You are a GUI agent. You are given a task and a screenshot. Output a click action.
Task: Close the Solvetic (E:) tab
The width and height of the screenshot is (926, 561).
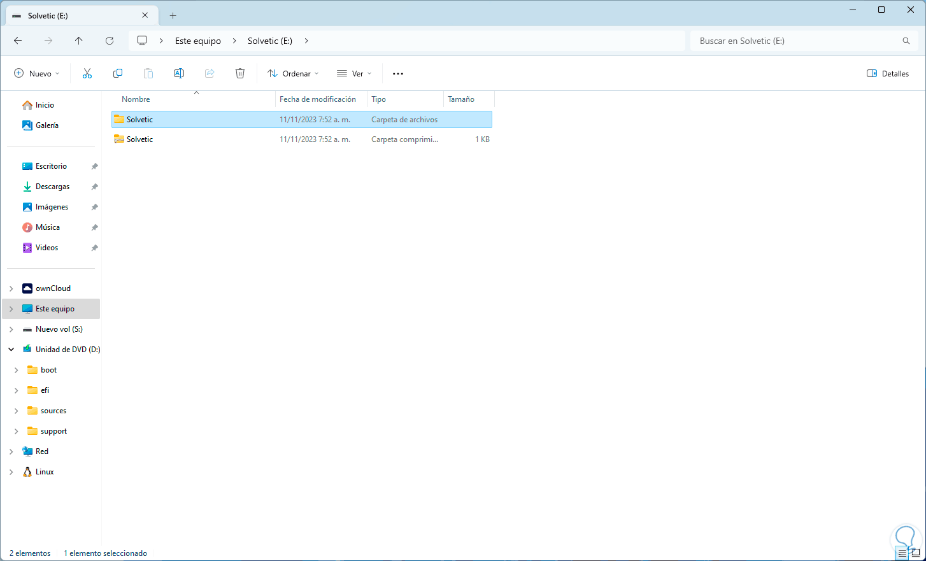145,15
